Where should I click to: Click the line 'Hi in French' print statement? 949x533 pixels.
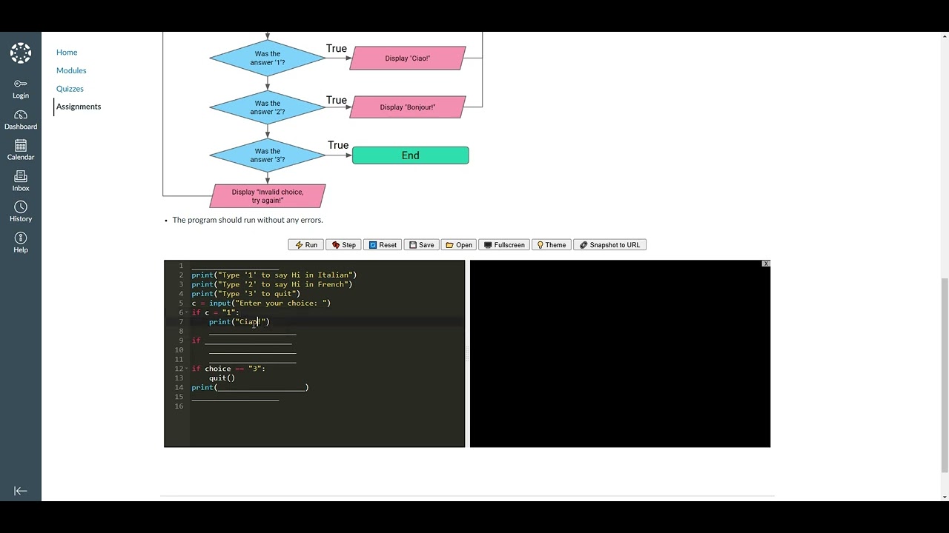[271, 284]
